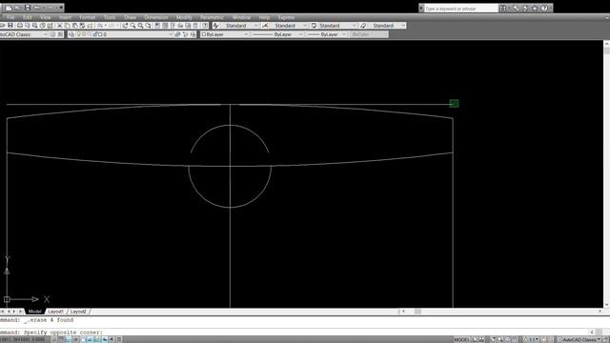
Task: Select the Zoom Window magnifier
Action: pos(140,26)
